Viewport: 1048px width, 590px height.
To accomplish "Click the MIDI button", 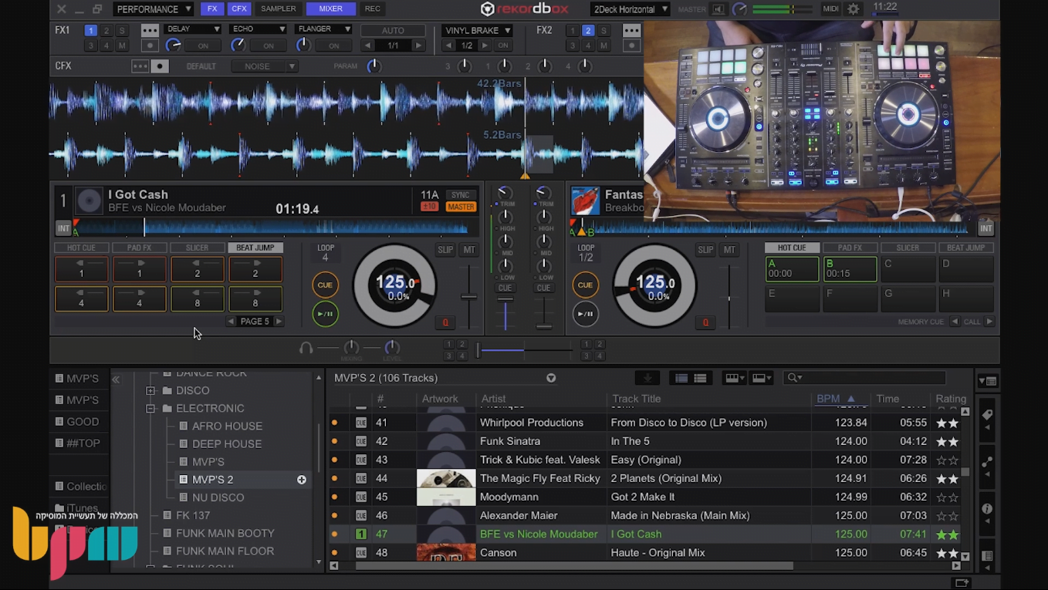I will click(x=830, y=9).
